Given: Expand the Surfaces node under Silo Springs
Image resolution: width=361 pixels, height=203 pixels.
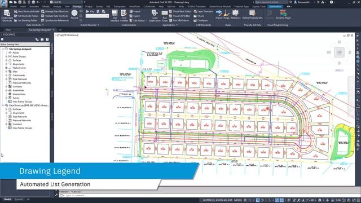Looking at the screenshot, I should (6, 60).
